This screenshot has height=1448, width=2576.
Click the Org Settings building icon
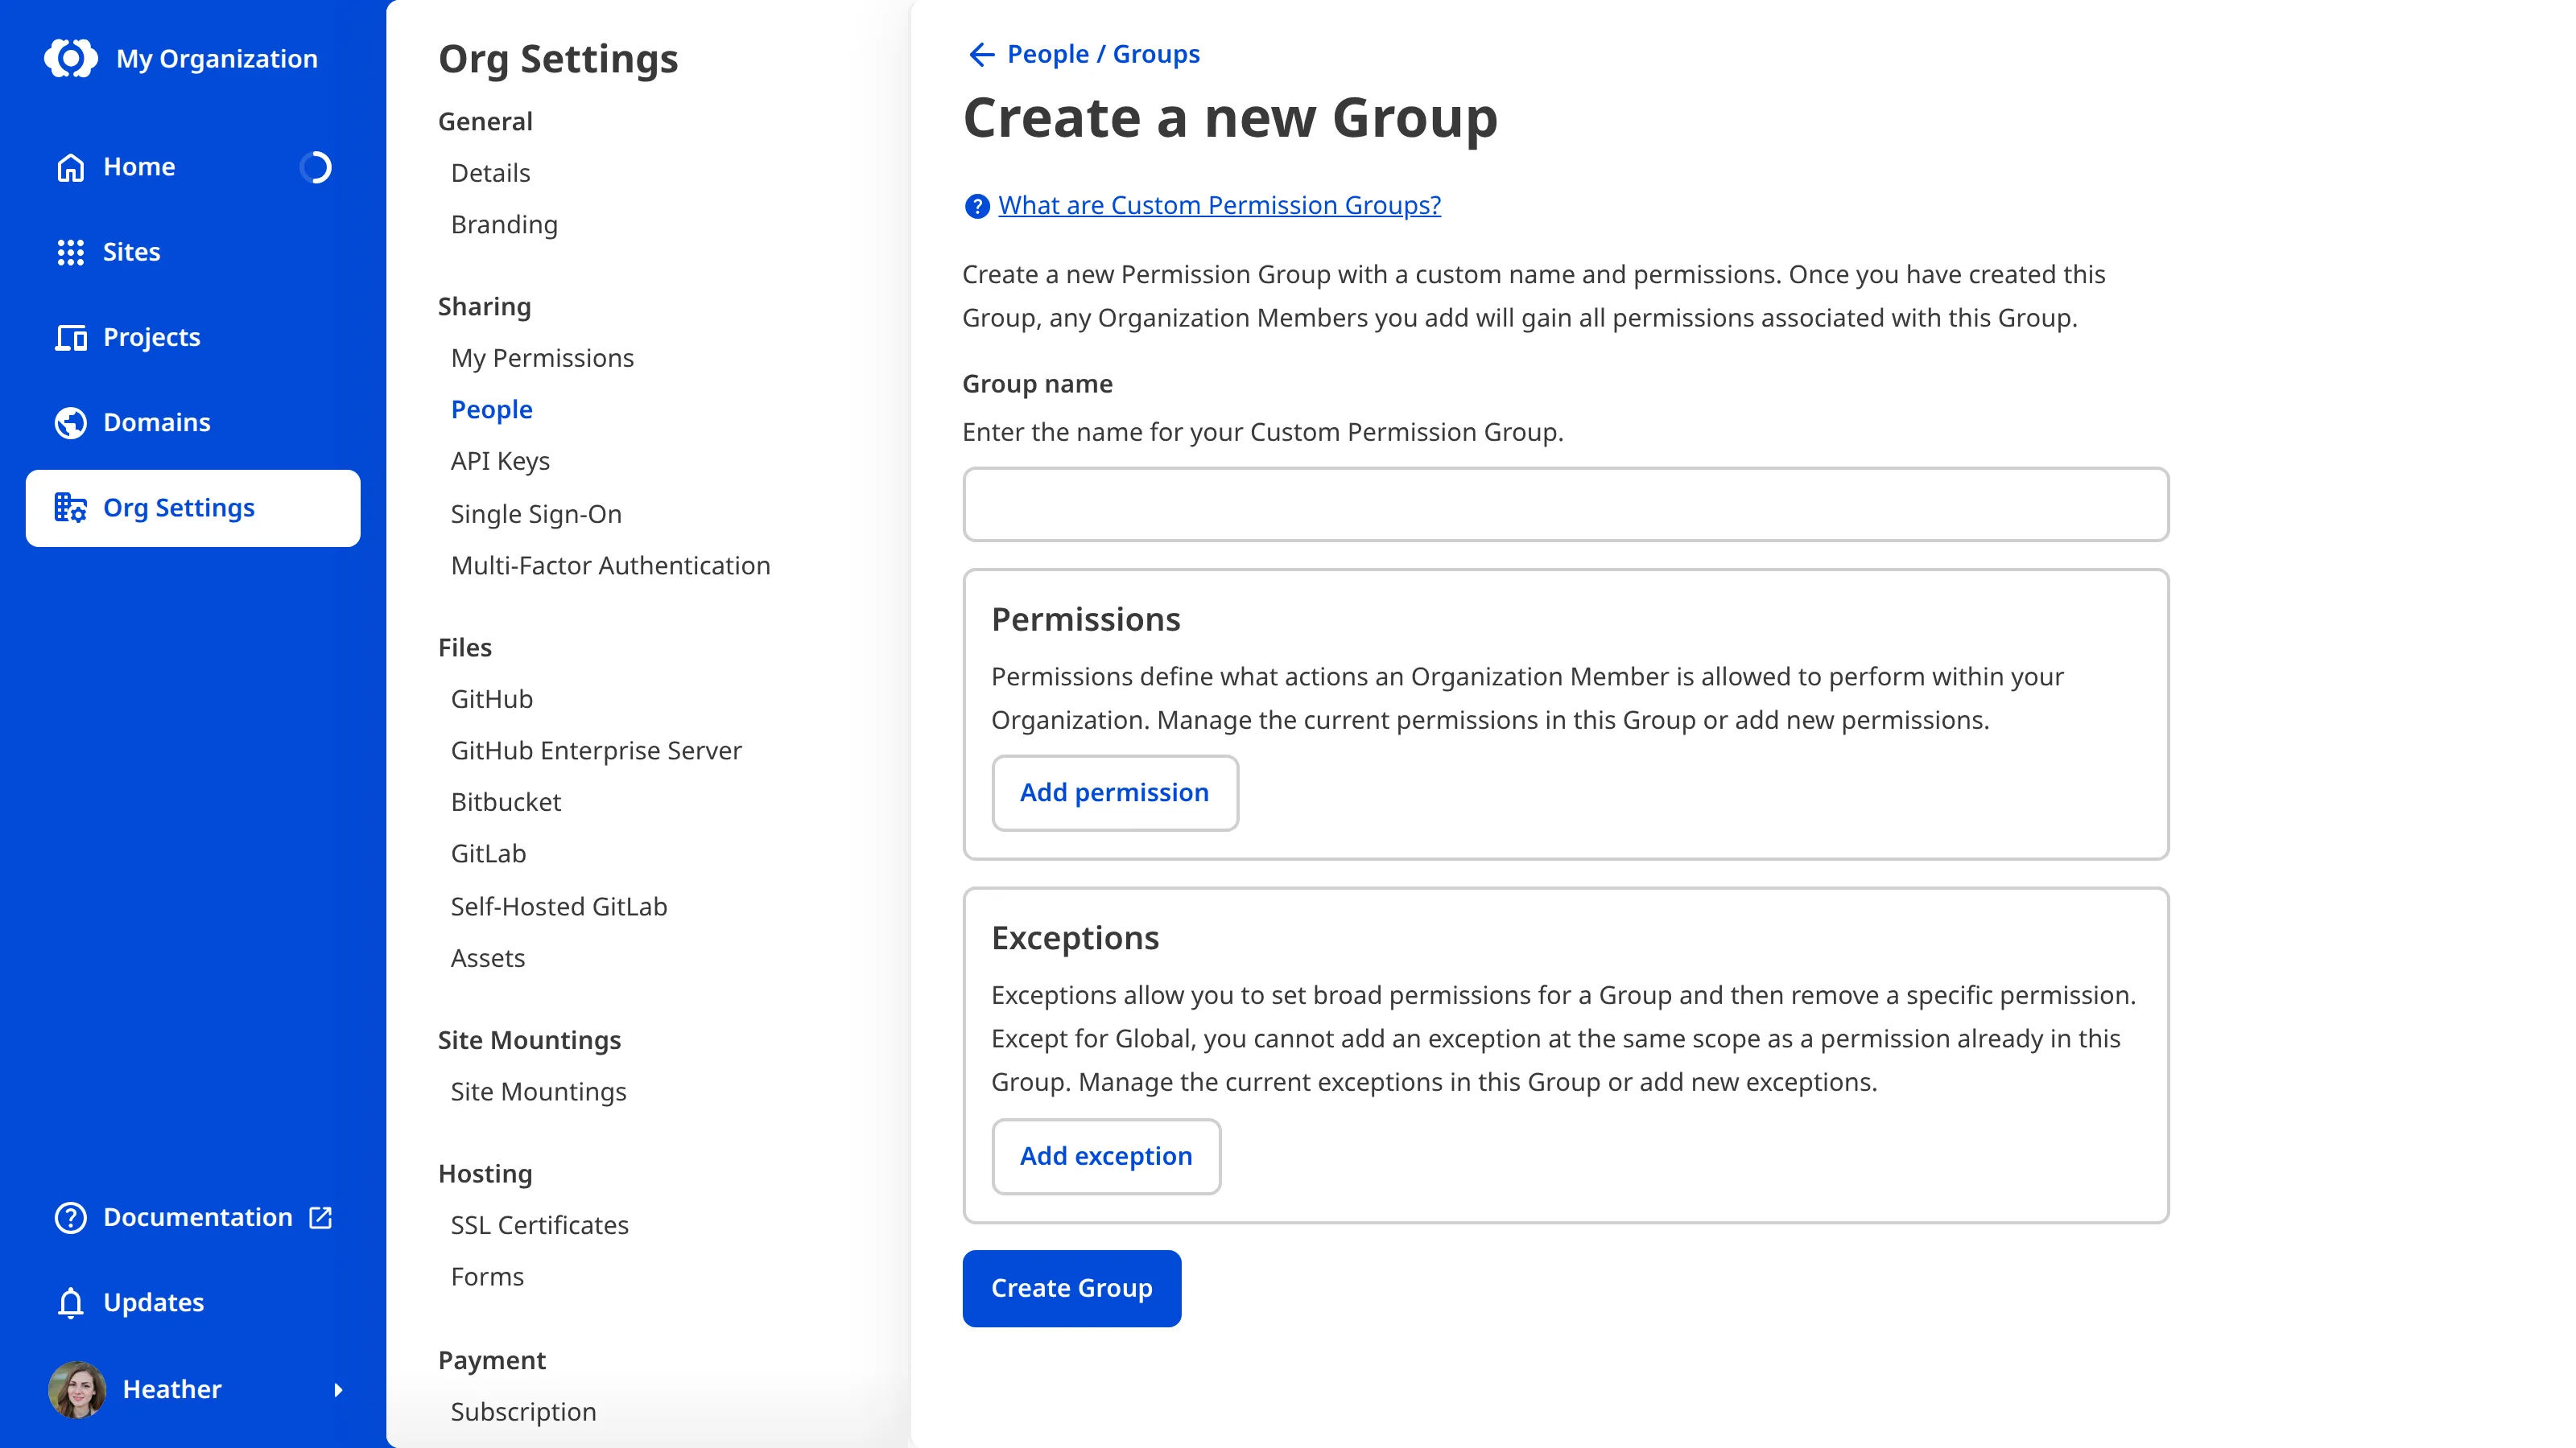tap(70, 508)
